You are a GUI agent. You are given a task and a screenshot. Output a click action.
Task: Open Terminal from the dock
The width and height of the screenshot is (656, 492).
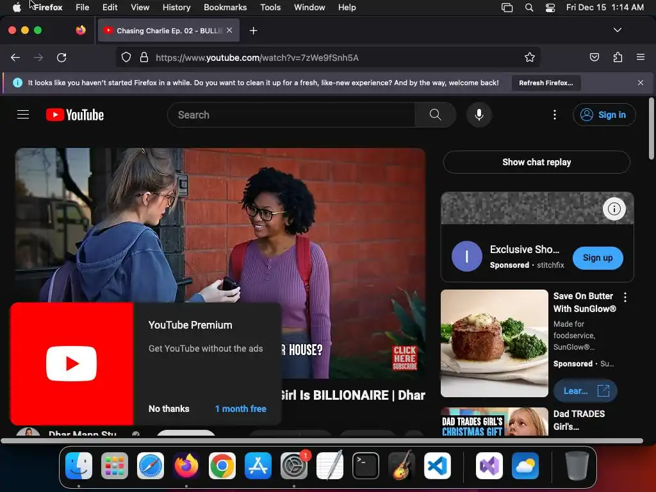pos(366,466)
